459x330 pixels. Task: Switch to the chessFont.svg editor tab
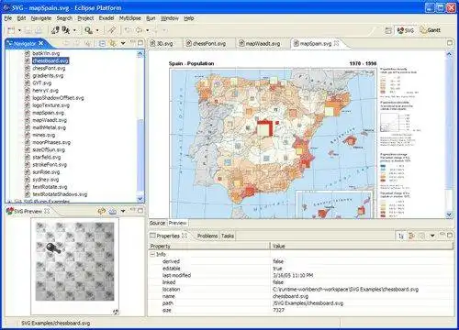coord(206,44)
